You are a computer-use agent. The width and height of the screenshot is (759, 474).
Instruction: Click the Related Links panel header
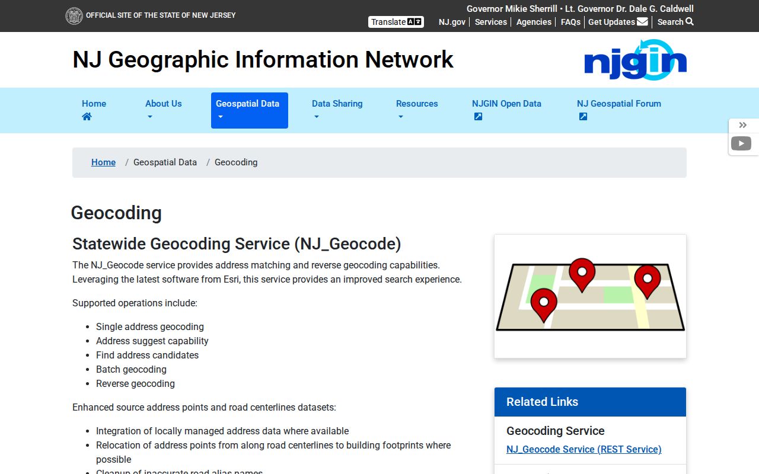(x=590, y=402)
